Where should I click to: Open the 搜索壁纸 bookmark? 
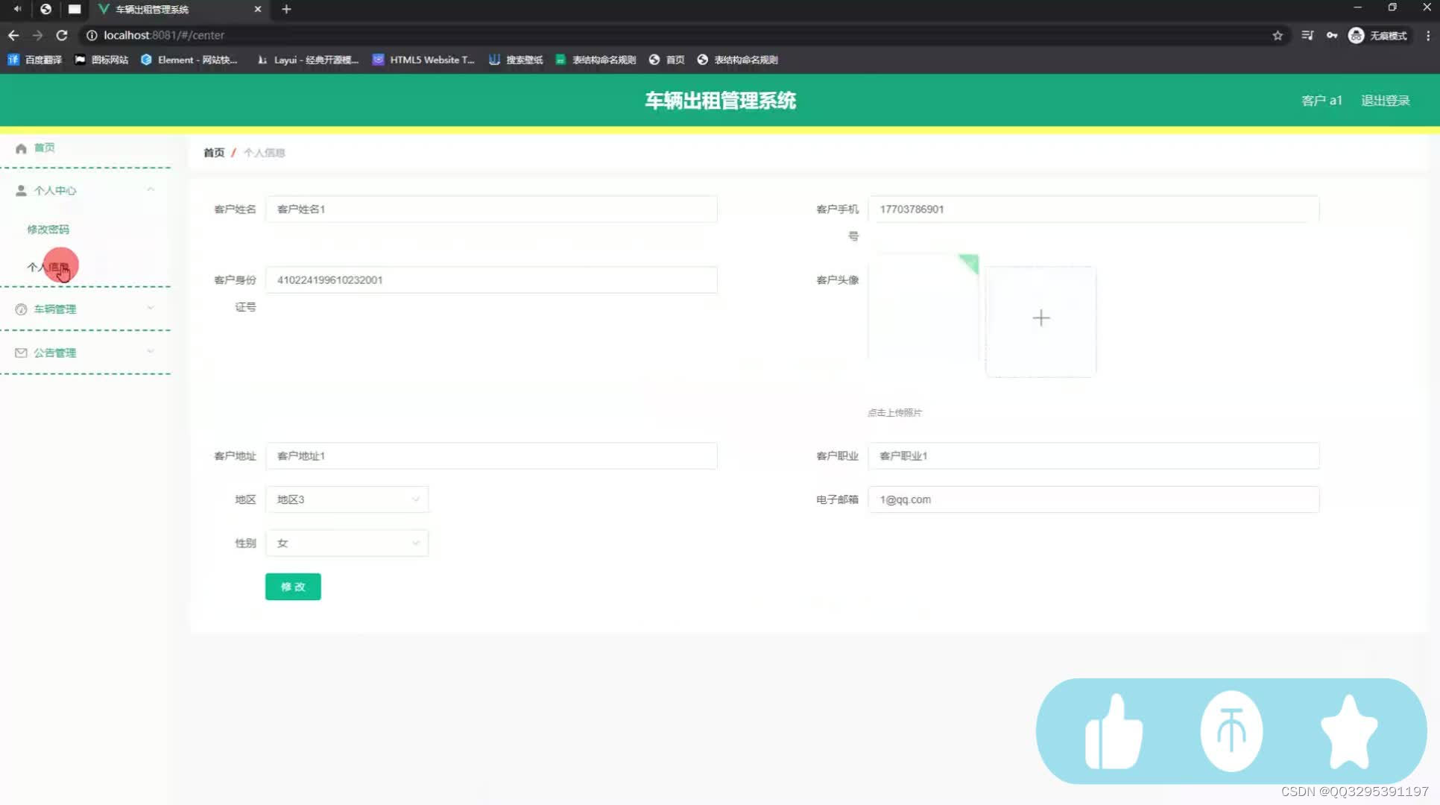click(x=516, y=60)
